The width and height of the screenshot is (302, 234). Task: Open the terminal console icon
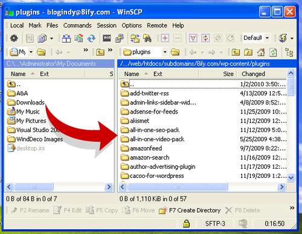pos(107,38)
